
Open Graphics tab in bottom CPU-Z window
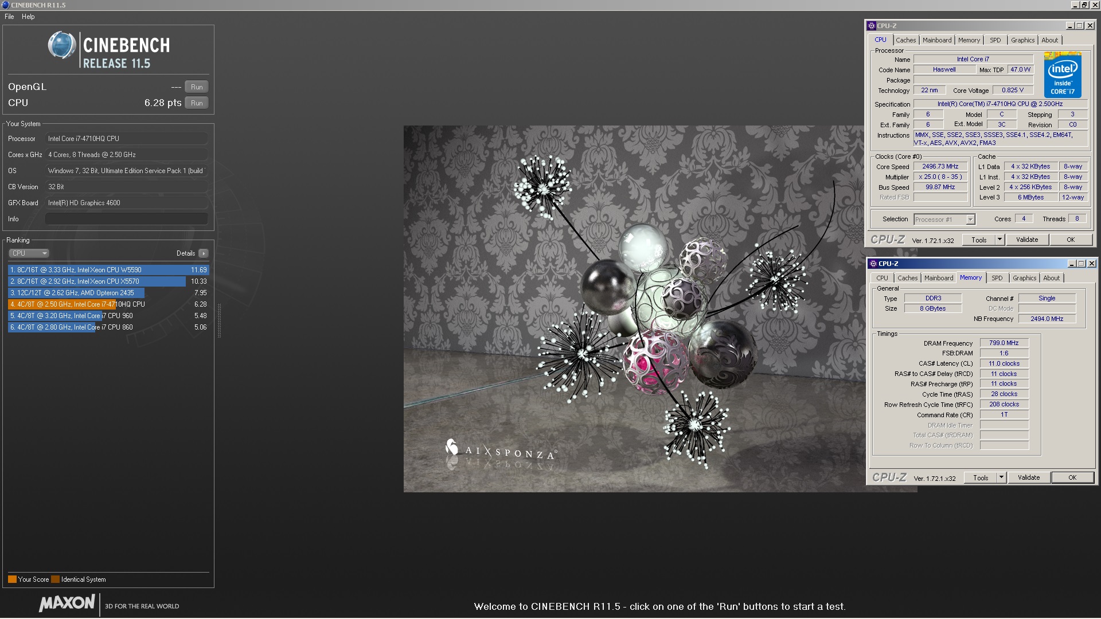(x=1024, y=278)
